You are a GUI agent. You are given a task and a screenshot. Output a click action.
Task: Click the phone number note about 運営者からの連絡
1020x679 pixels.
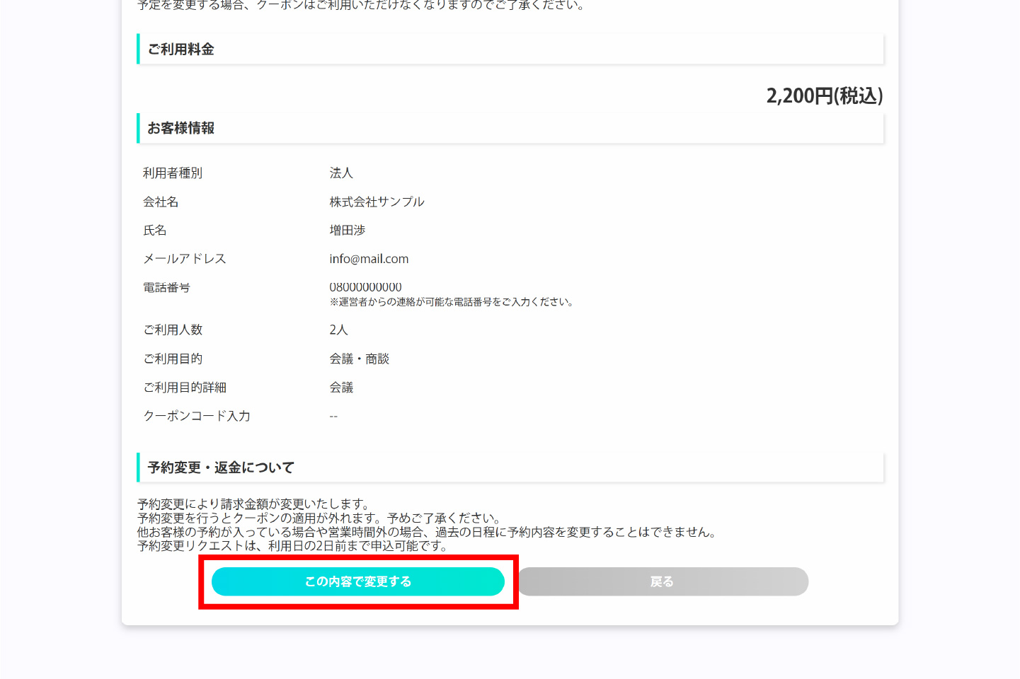pyautogui.click(x=451, y=302)
